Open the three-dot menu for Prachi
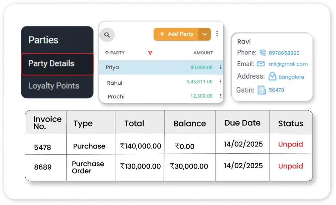Screen dimensions: 336x205 click(x=221, y=96)
